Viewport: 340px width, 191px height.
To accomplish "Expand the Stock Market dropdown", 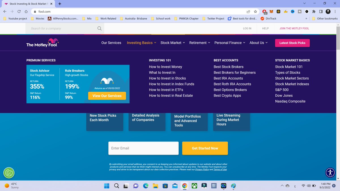I will tap(173, 43).
